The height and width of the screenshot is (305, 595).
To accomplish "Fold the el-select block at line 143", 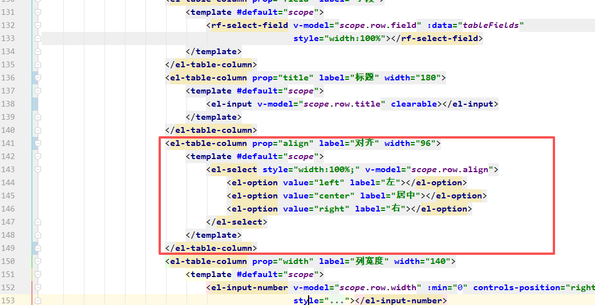I will click(x=38, y=169).
